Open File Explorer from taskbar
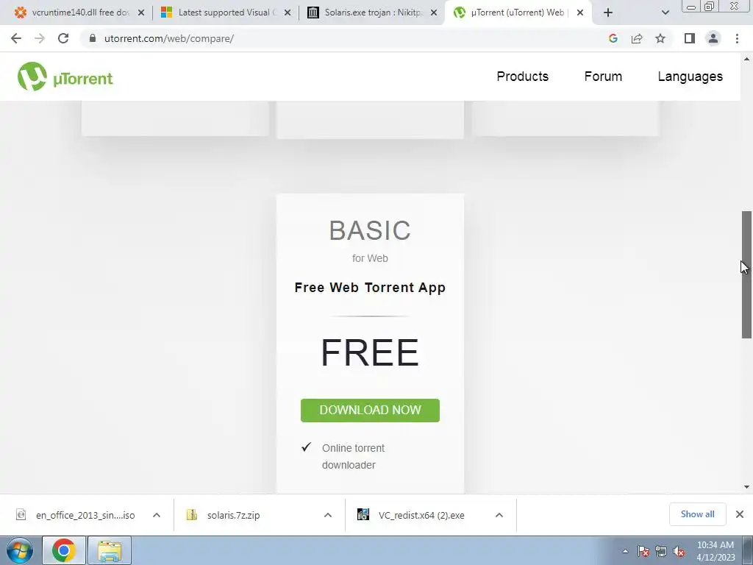Viewport: 753px width, 565px height. pos(110,550)
